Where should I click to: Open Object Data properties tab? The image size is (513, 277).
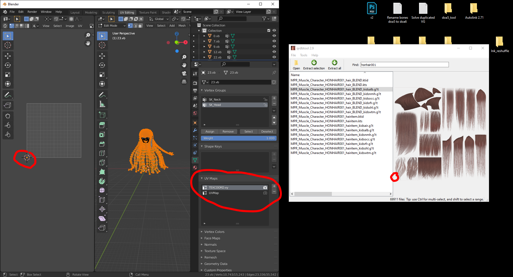tap(195, 160)
